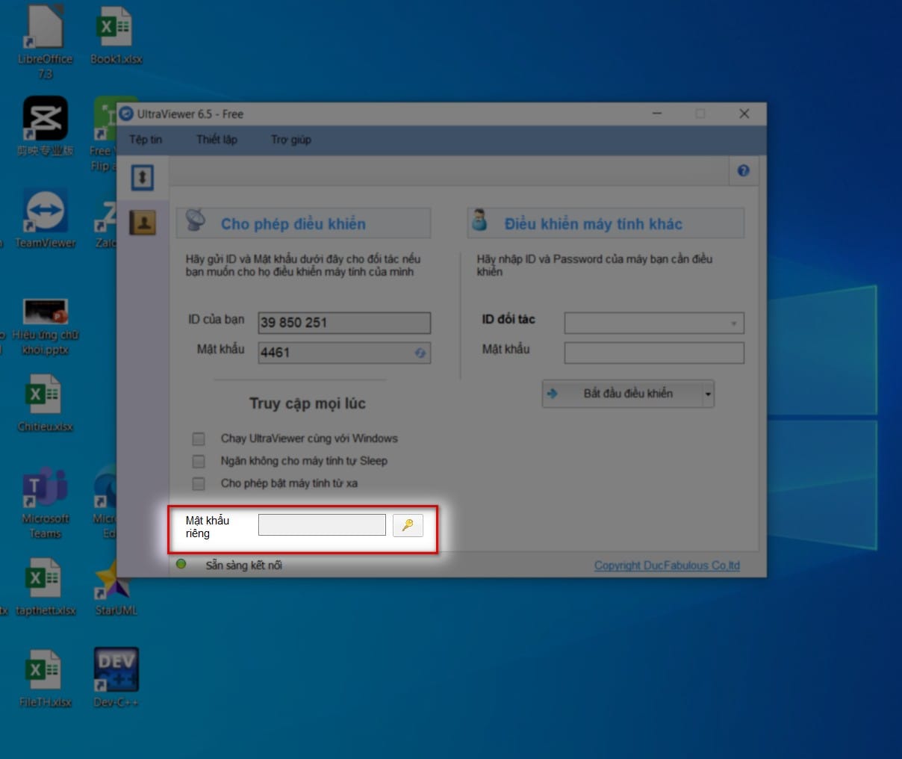Select the FileTH.xlsx desktop file

(45, 678)
